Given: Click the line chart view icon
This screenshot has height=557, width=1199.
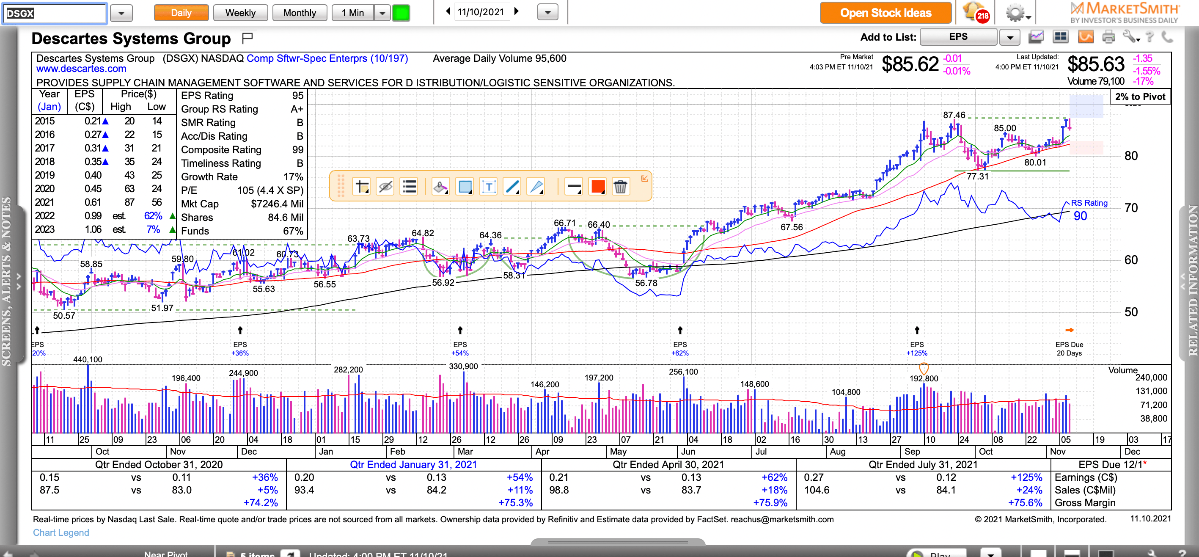Looking at the screenshot, I should pos(1036,37).
